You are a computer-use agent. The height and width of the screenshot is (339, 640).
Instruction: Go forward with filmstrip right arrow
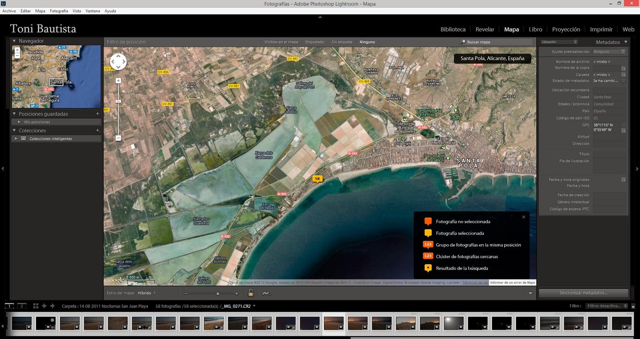[x=52, y=306]
